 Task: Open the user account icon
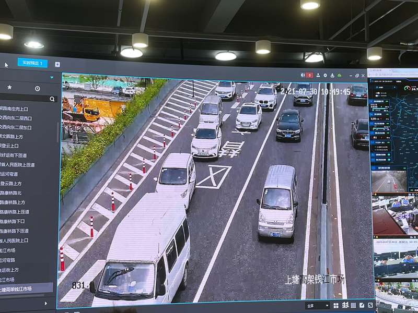click(x=318, y=75)
